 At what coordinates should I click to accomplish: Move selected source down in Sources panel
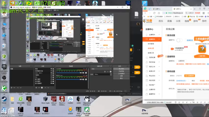tap(48, 88)
